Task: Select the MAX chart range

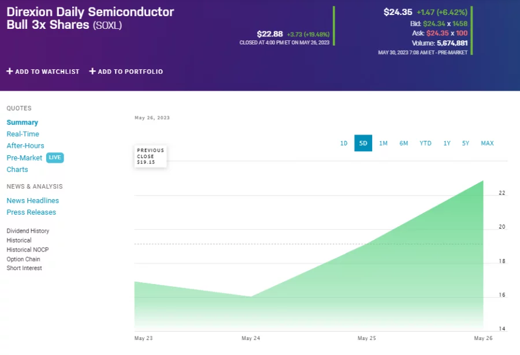Action: coord(486,143)
